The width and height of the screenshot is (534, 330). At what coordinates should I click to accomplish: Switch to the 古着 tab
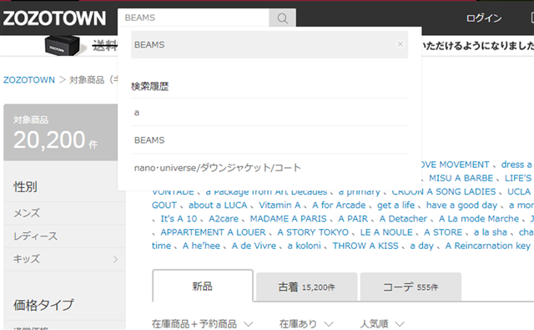pyautogui.click(x=306, y=287)
